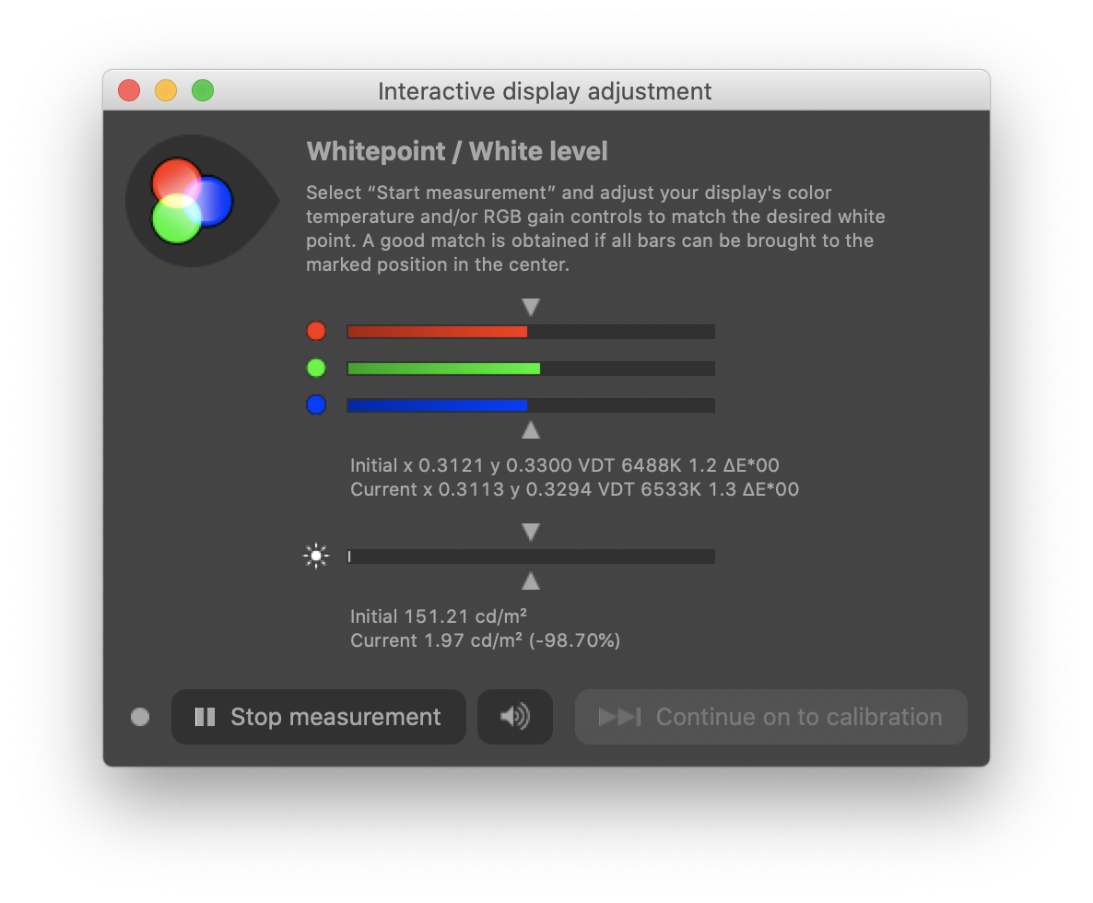The image size is (1093, 903).
Task: Click Continue on to calibration button
Action: (x=771, y=717)
